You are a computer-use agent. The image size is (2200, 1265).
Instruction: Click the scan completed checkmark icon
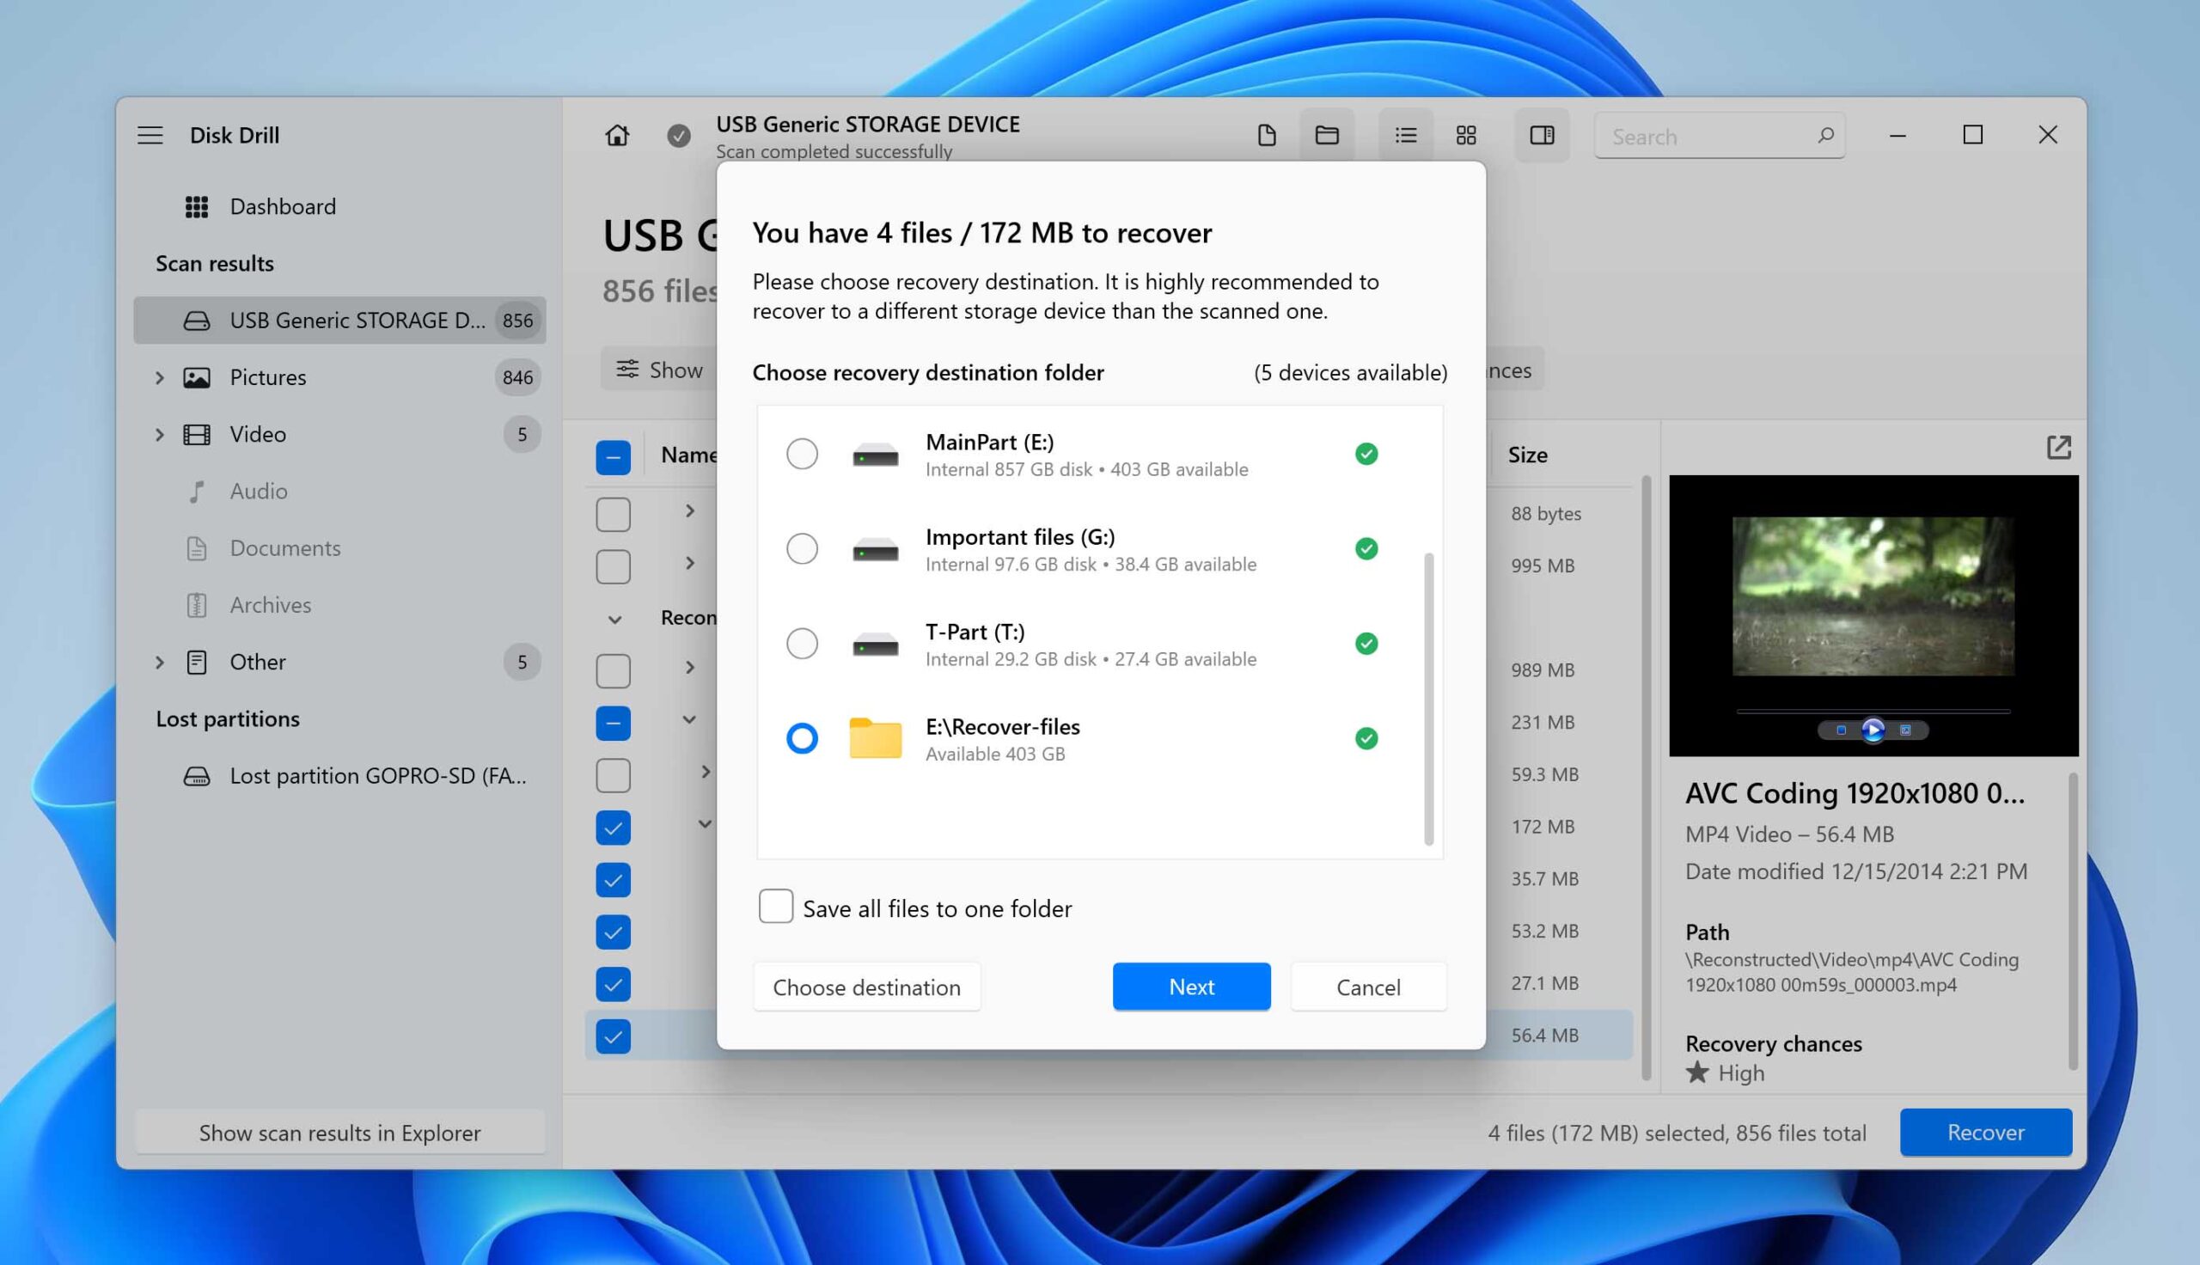(x=678, y=136)
